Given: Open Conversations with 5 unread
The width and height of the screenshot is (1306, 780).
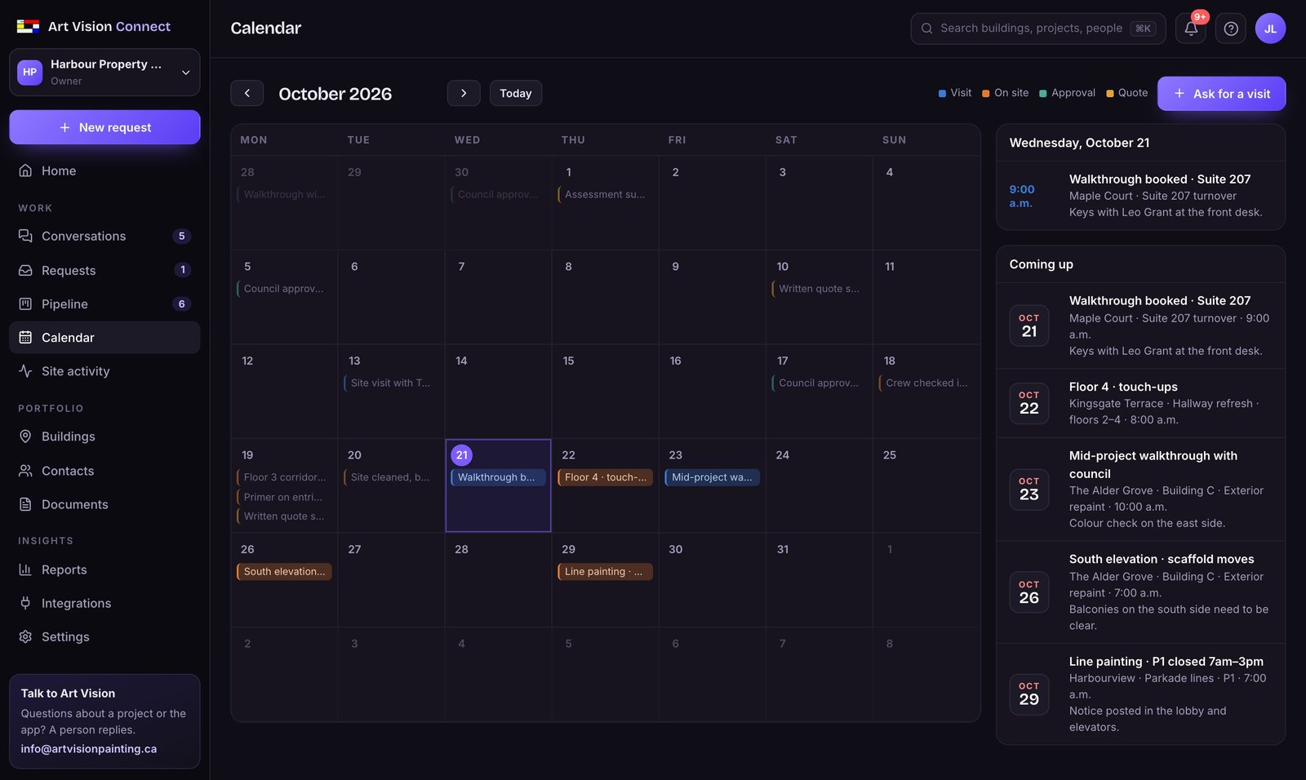Looking at the screenshot, I should pos(104,236).
